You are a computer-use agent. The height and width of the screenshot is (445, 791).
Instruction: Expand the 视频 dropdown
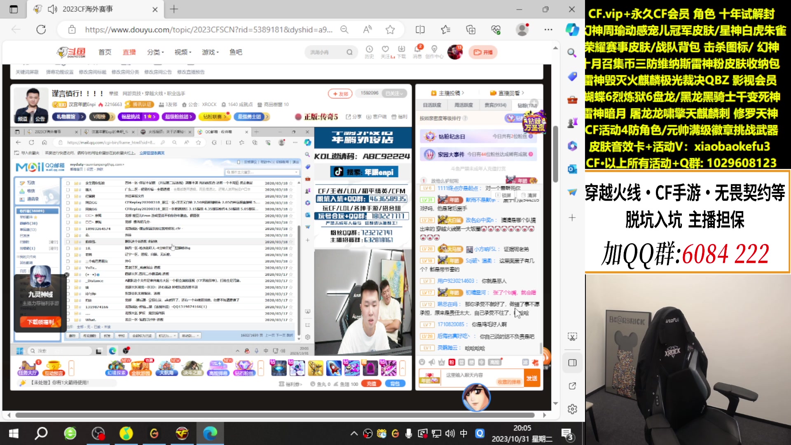[183, 52]
